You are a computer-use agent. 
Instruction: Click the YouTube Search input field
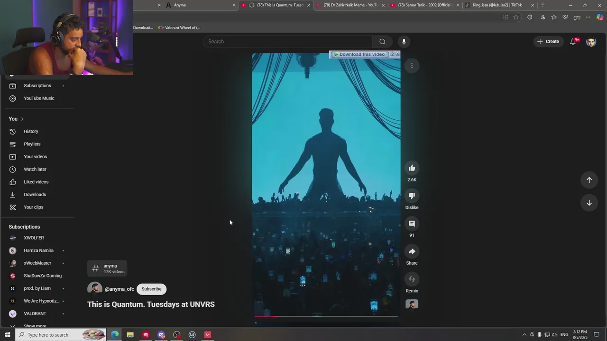288,42
